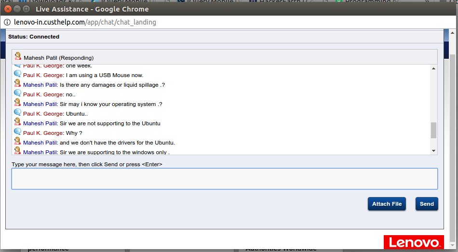Close the Live Assistance window
Viewport: 458px width, 252px height.
coord(8,9)
